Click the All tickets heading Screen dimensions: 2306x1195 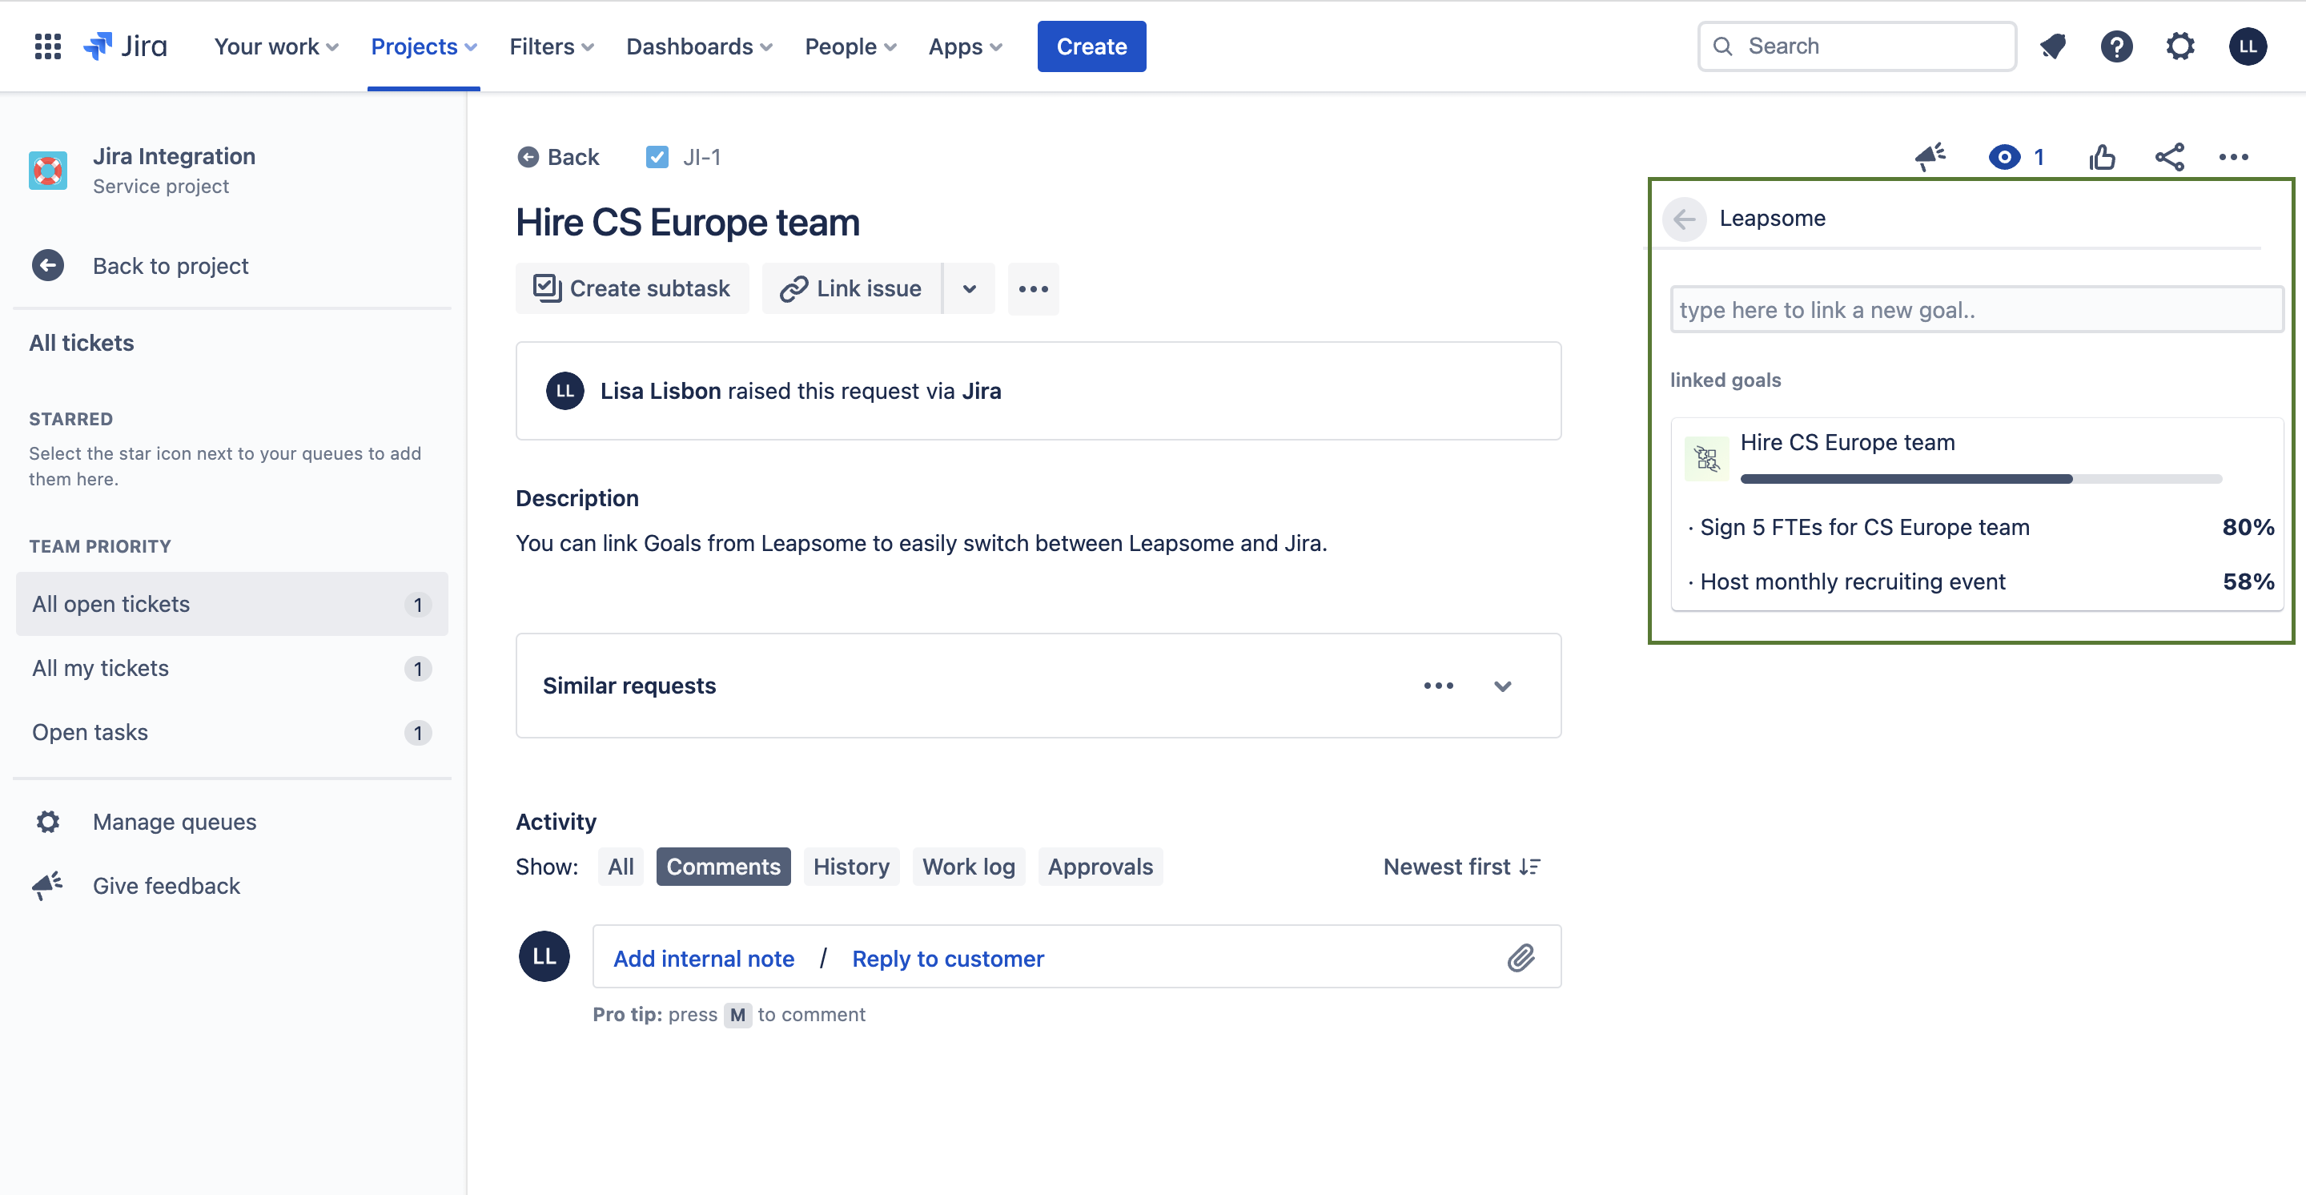point(82,343)
